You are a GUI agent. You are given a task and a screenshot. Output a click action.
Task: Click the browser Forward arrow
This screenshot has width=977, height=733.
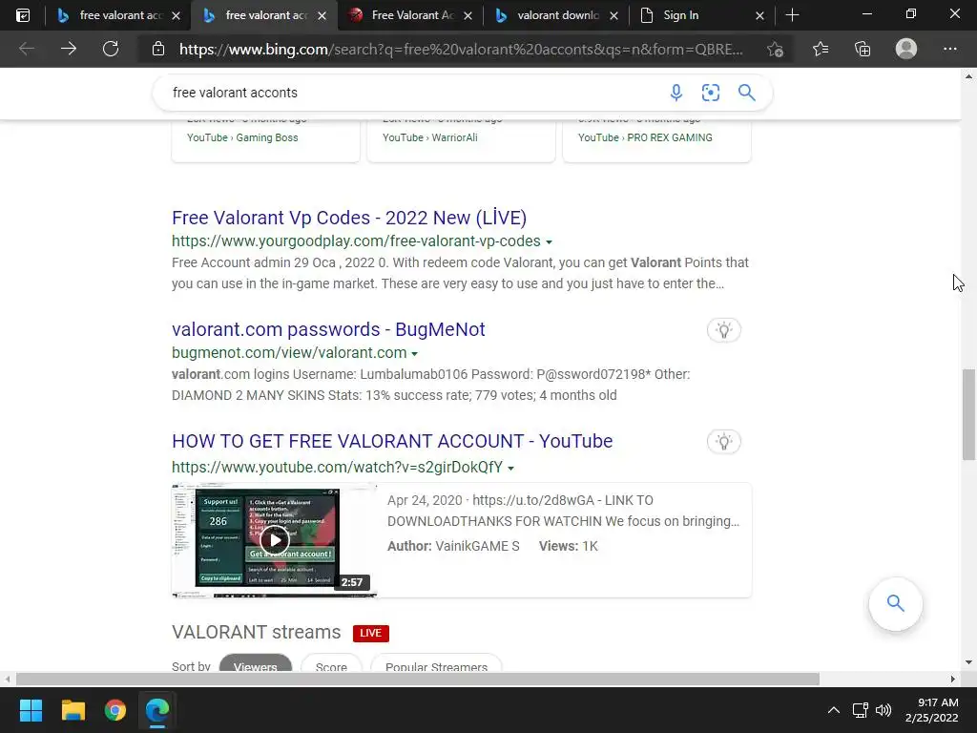[x=69, y=49]
